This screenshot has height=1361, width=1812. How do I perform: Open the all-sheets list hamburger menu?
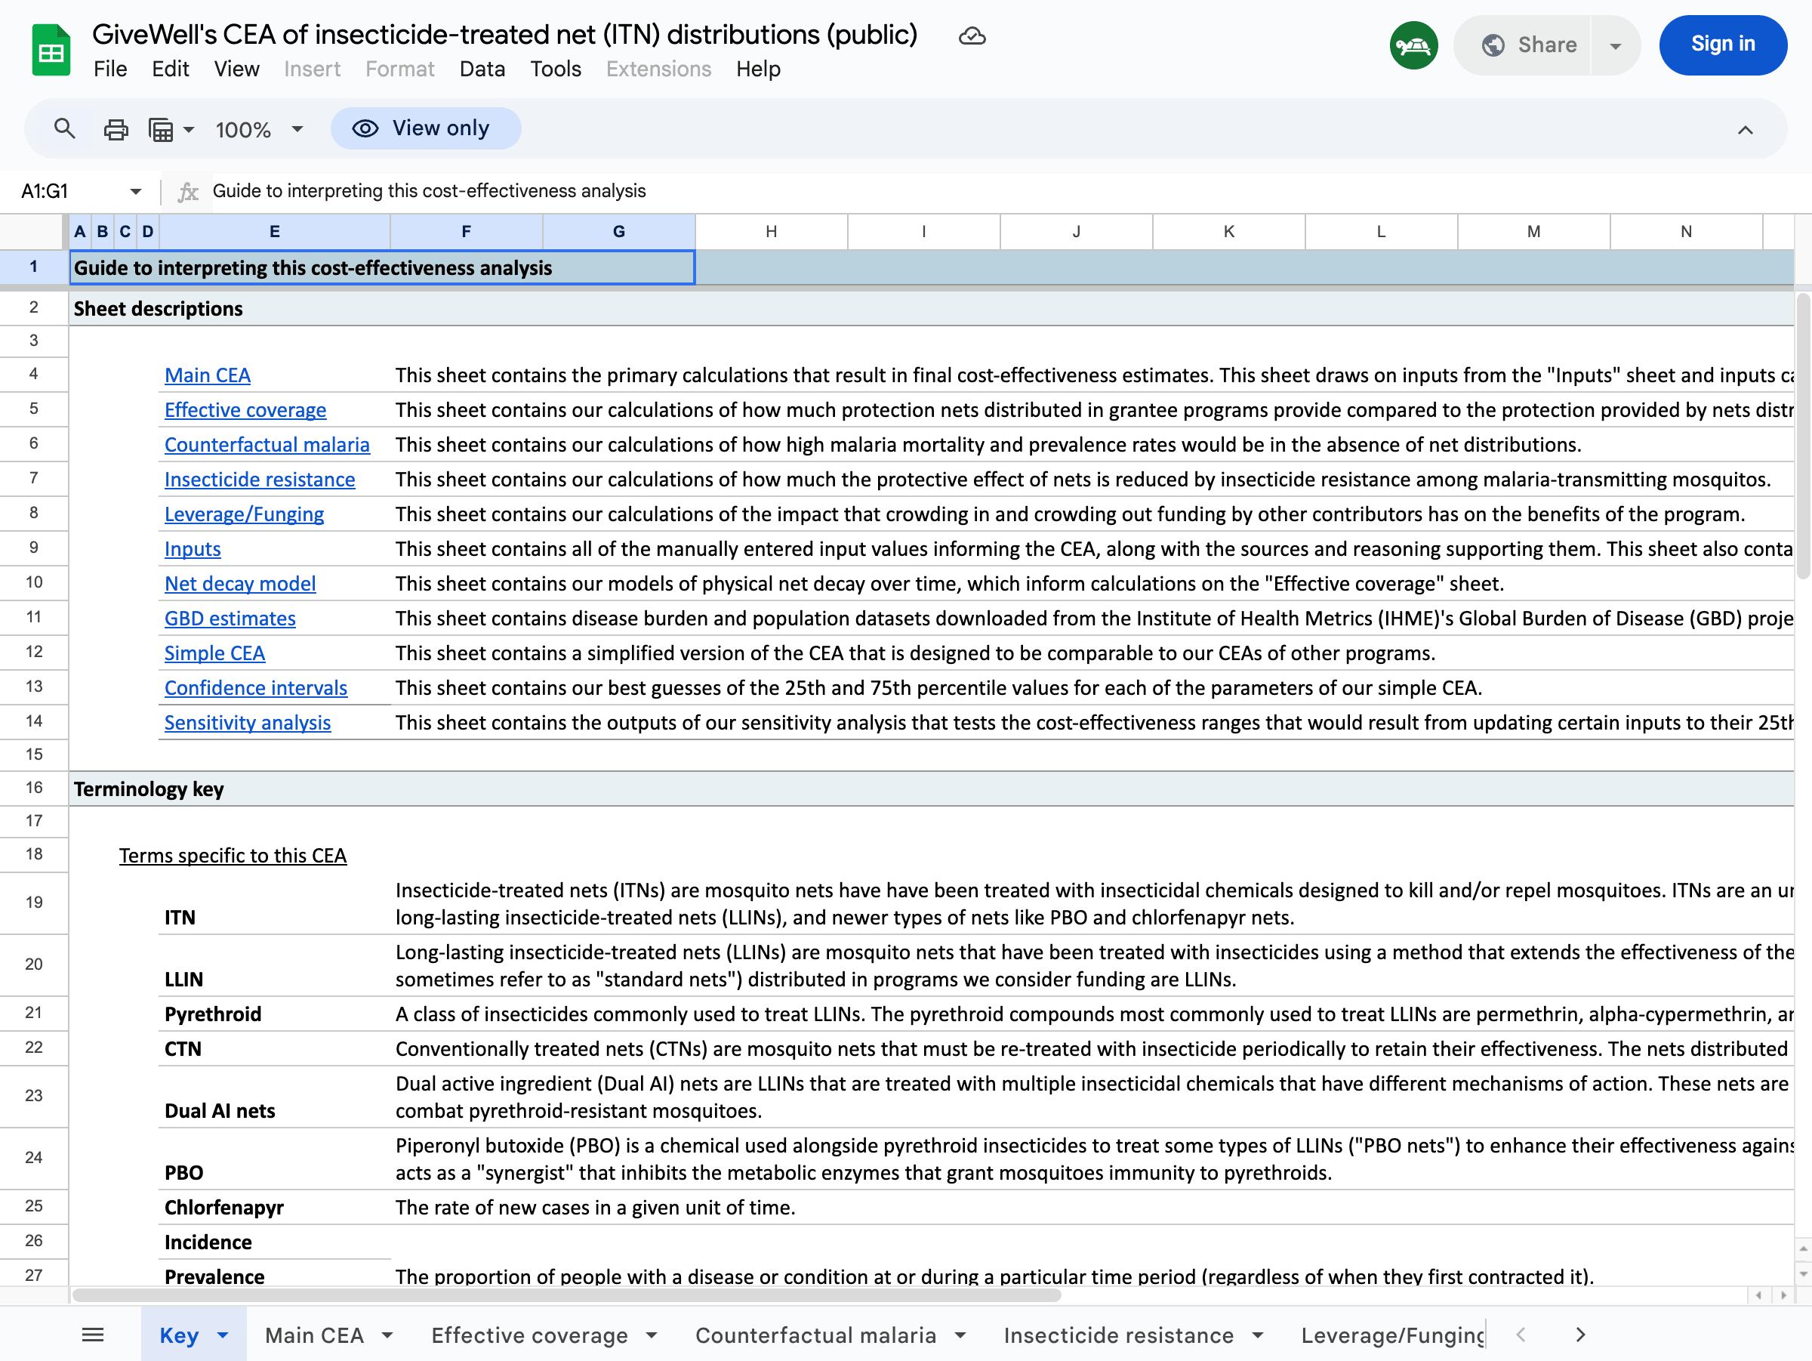[93, 1334]
